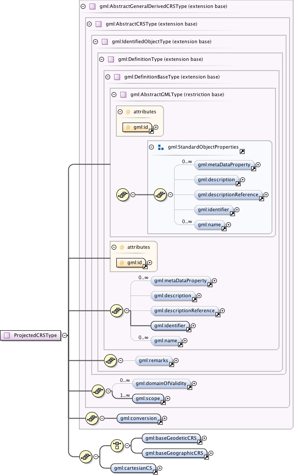
Task: Follow the gml:baseGeographicCRS reference arrow
Action: (206, 457)
